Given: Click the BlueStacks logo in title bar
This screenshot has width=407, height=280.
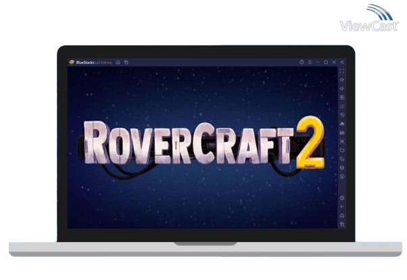Looking at the screenshot, I should click(x=72, y=62).
